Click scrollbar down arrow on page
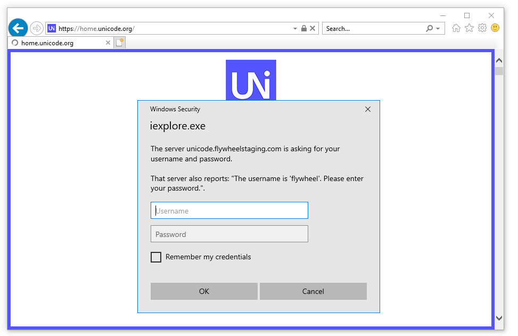This screenshot has width=518, height=336. point(499,318)
